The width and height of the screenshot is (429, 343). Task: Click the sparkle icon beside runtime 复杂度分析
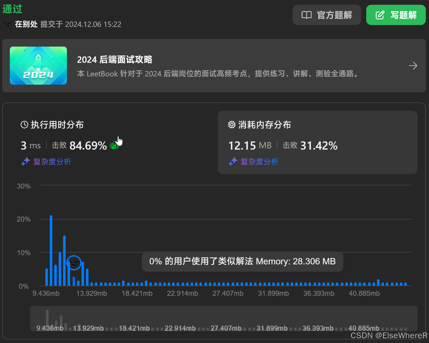[25, 162]
